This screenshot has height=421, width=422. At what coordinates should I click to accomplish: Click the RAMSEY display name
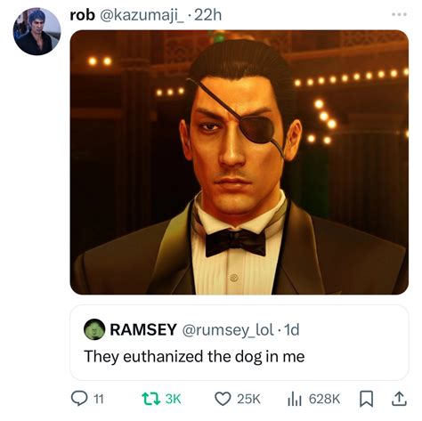click(143, 329)
